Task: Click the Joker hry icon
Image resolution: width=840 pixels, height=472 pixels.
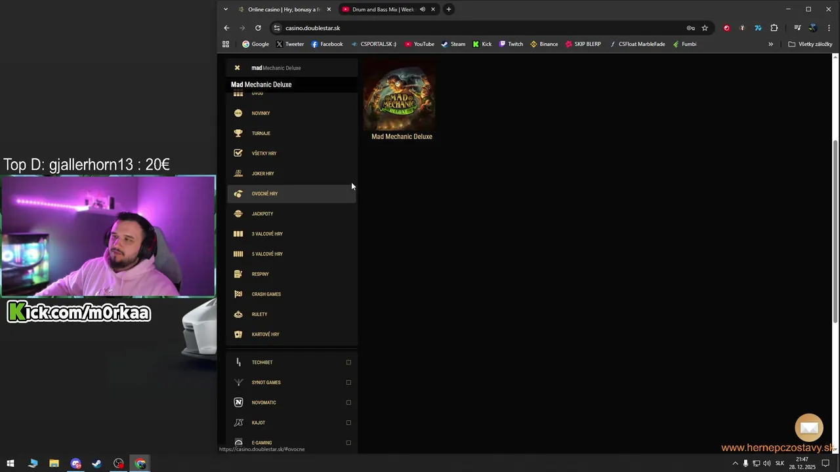Action: pos(238,174)
